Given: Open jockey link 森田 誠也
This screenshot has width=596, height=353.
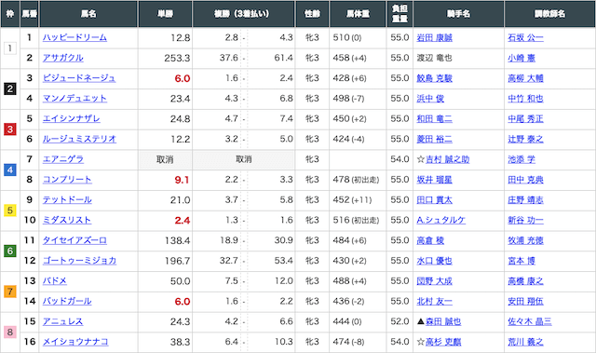Looking at the screenshot, I should tap(443, 321).
